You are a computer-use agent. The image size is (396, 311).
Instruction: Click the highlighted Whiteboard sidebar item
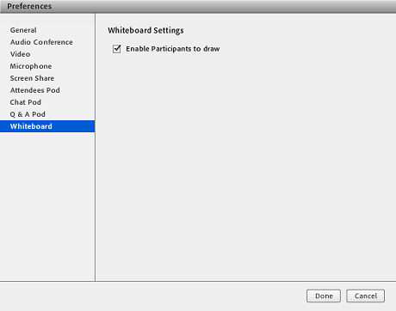pyautogui.click(x=47, y=126)
